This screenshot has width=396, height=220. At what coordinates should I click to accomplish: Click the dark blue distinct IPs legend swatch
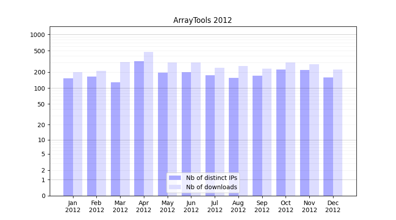(175, 178)
